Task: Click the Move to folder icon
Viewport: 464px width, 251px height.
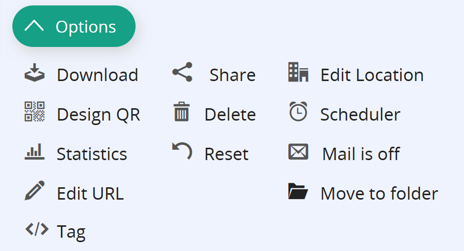Action: coord(298,191)
